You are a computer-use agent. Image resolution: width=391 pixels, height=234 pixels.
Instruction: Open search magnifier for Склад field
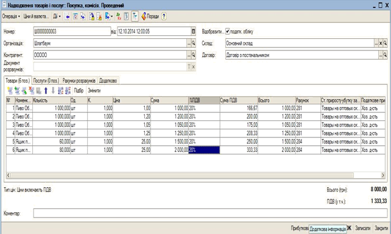386,43
